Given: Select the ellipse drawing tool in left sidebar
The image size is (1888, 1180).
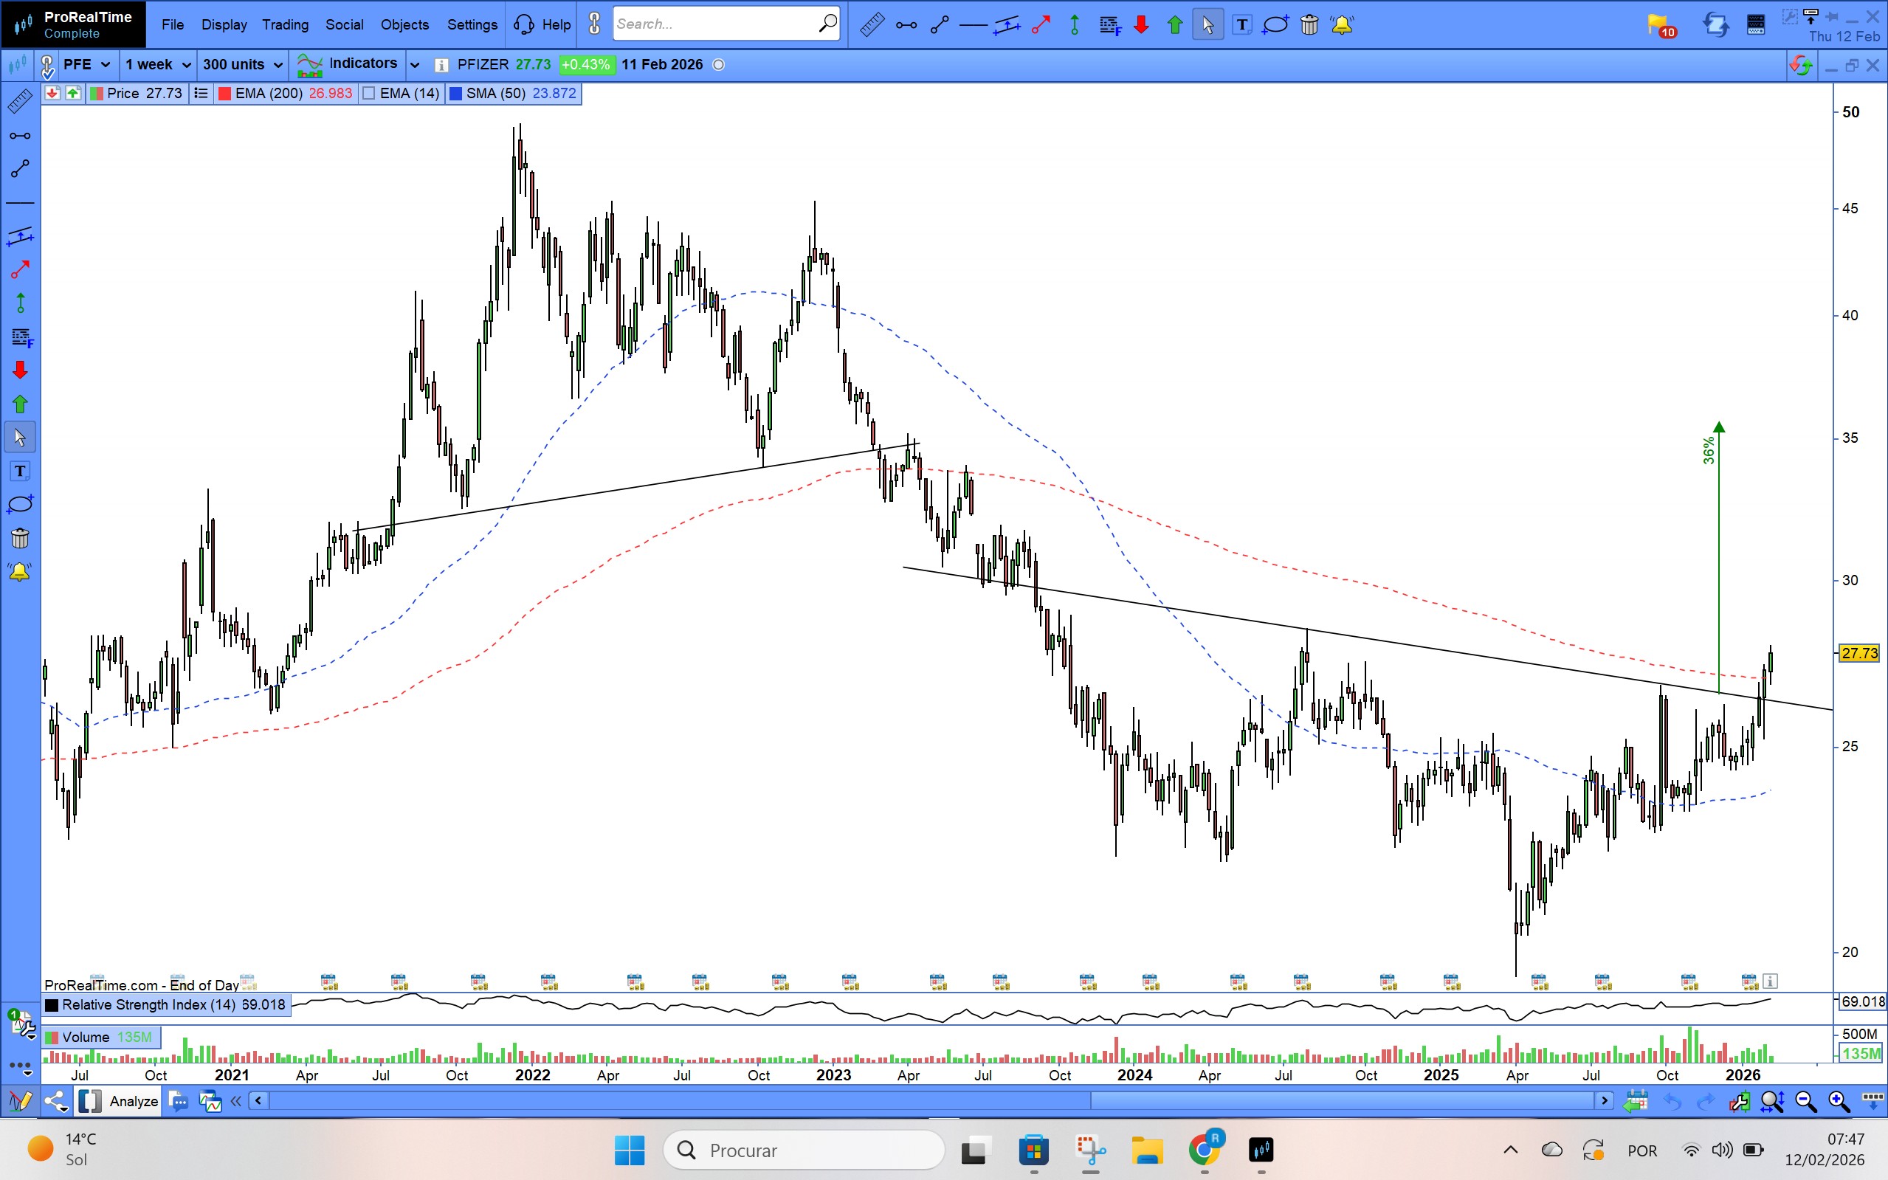Looking at the screenshot, I should tap(19, 504).
